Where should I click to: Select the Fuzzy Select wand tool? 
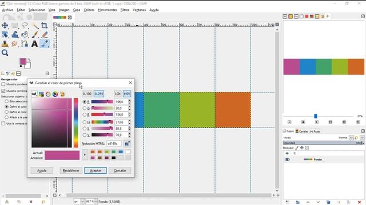click(x=35, y=25)
